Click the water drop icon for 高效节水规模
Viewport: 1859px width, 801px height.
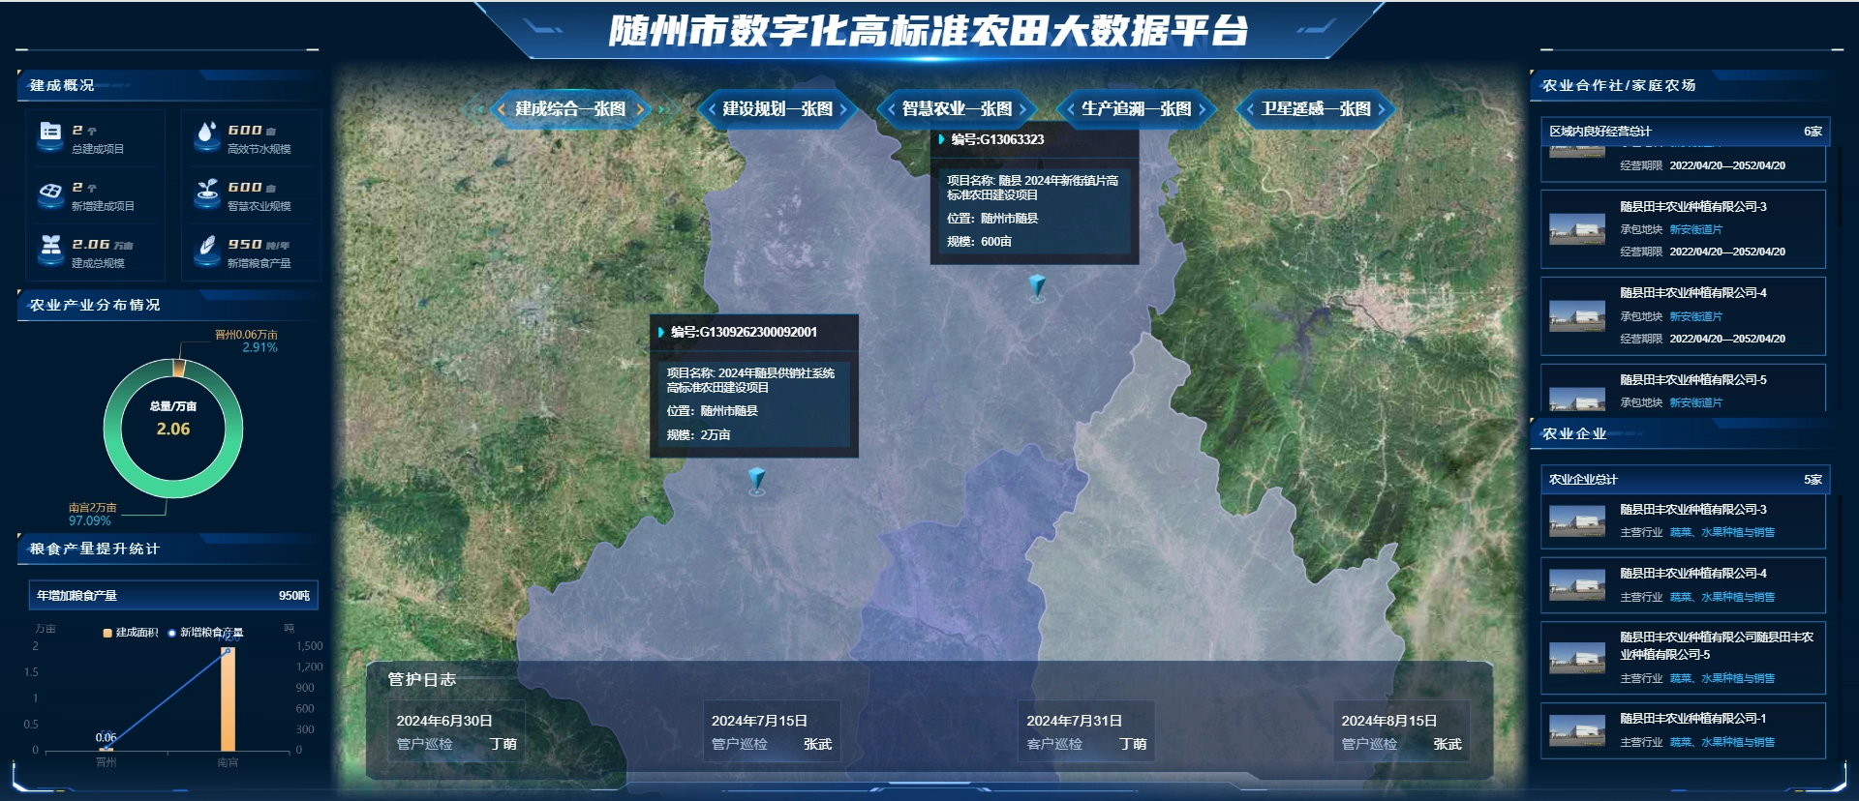(x=206, y=135)
